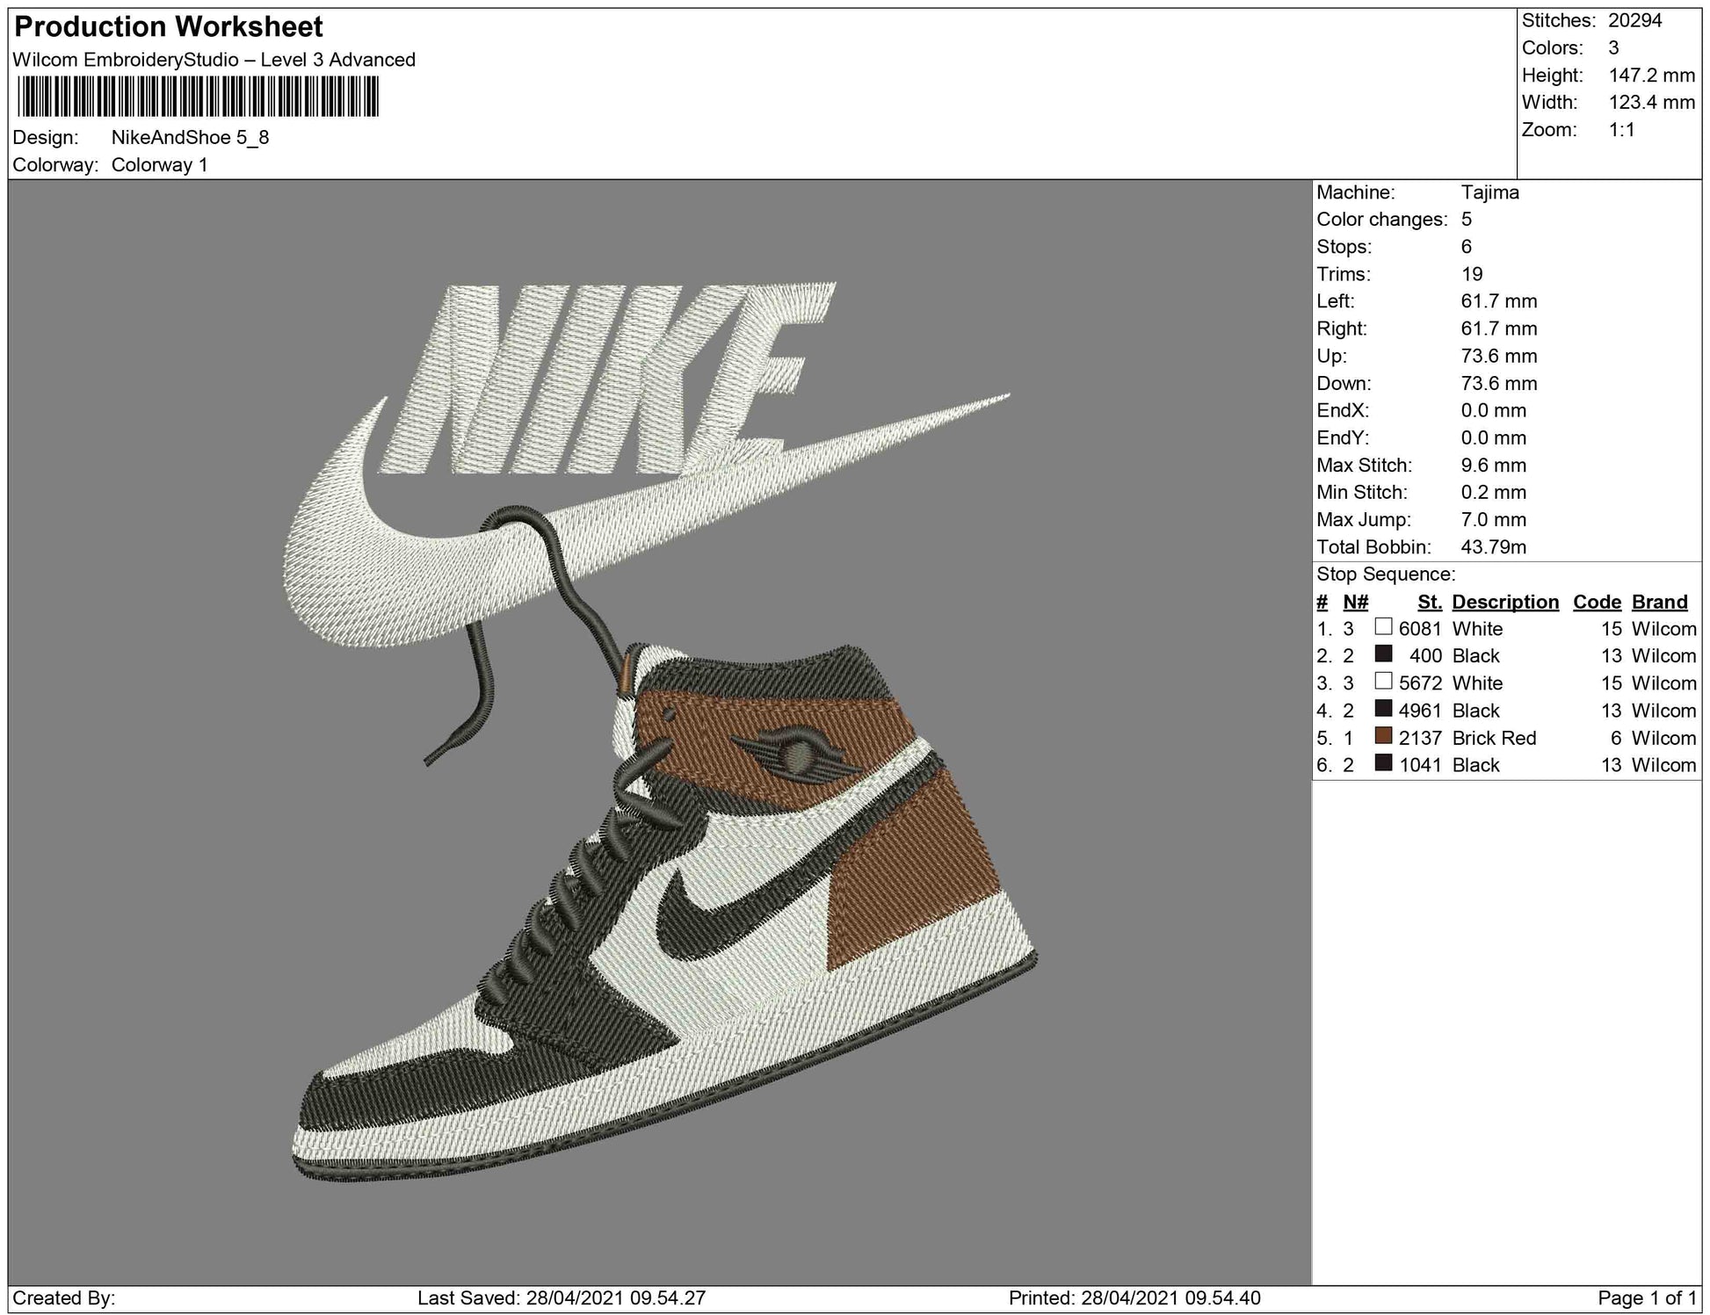This screenshot has width=1710, height=1315.
Task: Click the white swatch in stop row 1
Action: click(x=1383, y=627)
